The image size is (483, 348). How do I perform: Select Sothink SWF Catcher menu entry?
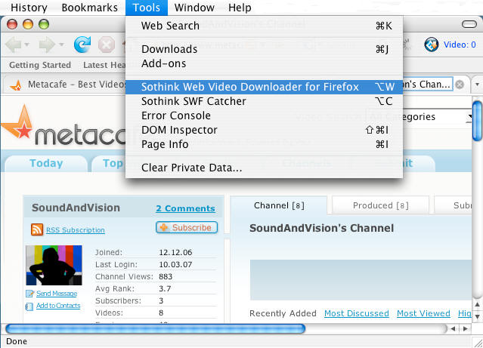coord(264,101)
